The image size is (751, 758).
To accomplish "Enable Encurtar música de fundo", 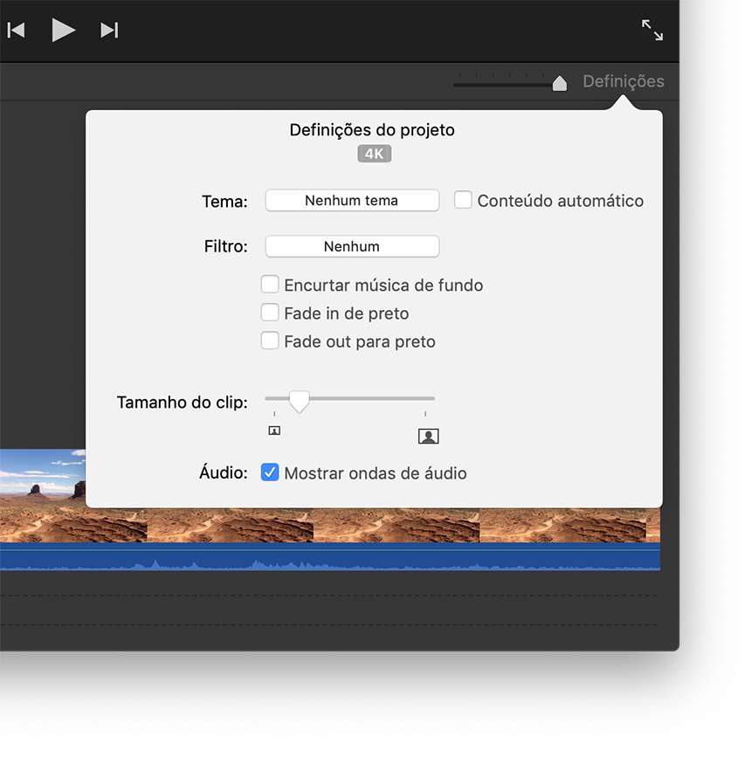I will (271, 285).
